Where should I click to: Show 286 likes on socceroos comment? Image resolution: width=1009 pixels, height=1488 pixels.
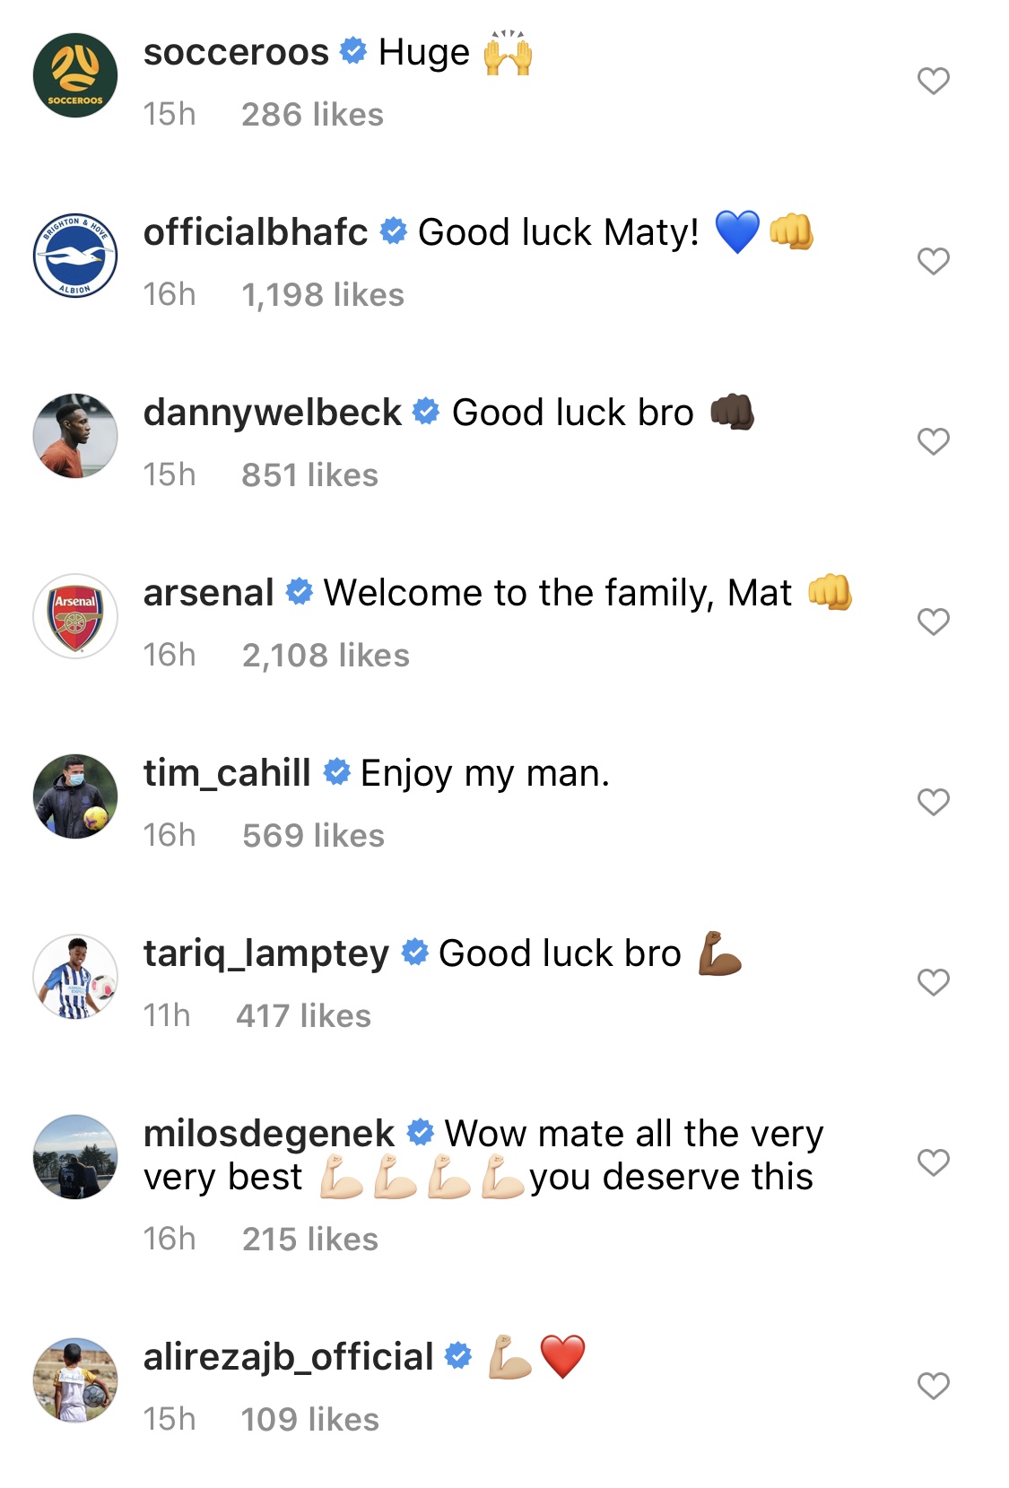312,115
